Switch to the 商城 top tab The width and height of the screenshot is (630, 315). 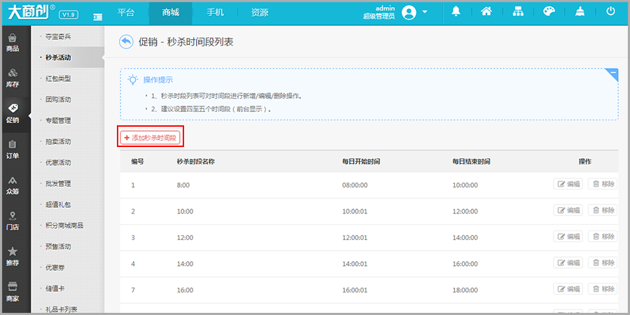[x=171, y=13]
